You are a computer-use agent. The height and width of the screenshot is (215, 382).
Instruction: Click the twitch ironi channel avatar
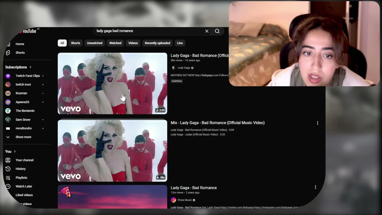point(8,85)
